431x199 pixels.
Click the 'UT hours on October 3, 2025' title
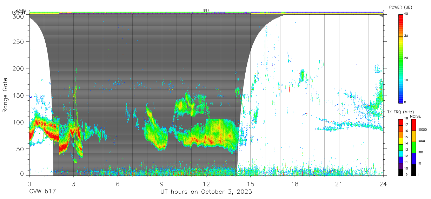[206, 192]
